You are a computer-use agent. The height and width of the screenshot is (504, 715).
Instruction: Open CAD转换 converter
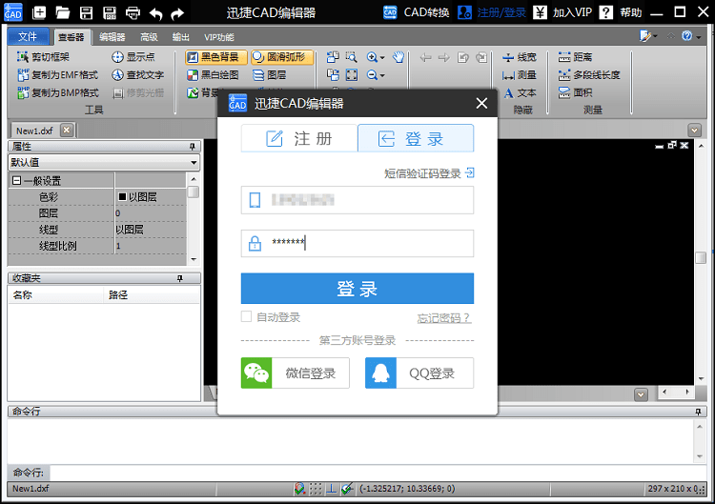(417, 12)
